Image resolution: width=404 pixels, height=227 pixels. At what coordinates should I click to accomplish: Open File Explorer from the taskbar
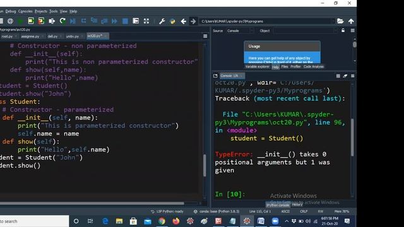(119, 221)
